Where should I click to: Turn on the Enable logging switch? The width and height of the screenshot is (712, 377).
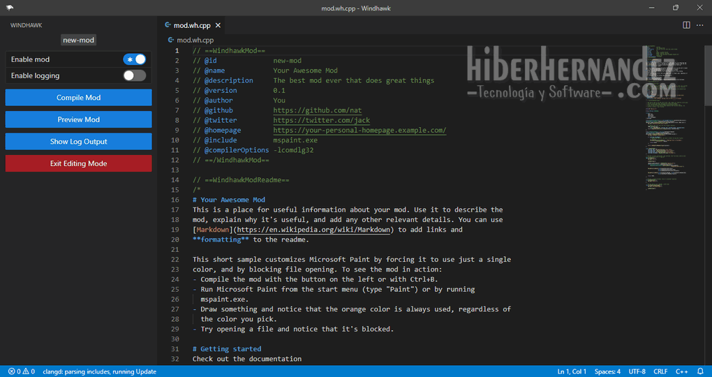[x=135, y=75]
